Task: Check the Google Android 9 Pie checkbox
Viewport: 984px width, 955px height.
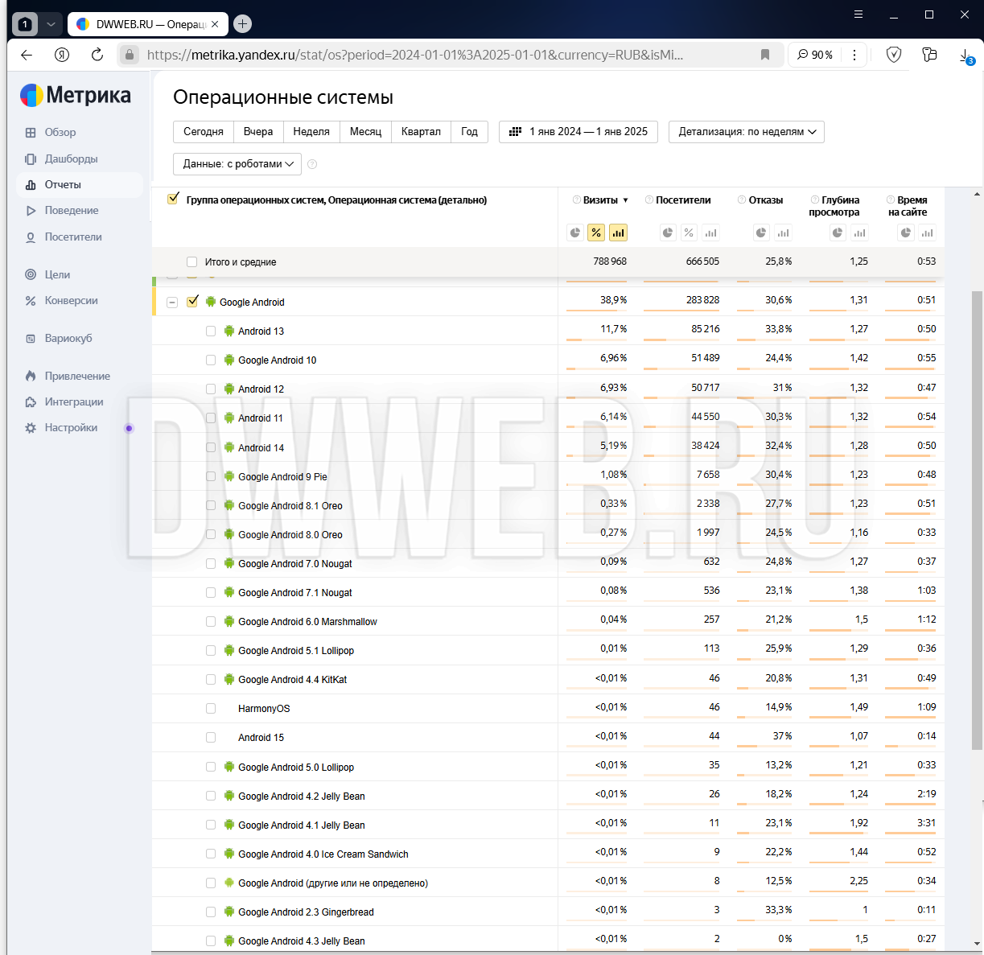Action: [x=211, y=476]
